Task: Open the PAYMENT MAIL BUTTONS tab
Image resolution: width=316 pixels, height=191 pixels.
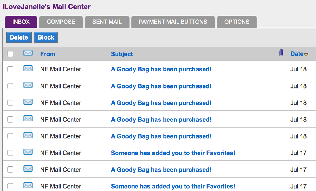Action: click(x=173, y=22)
